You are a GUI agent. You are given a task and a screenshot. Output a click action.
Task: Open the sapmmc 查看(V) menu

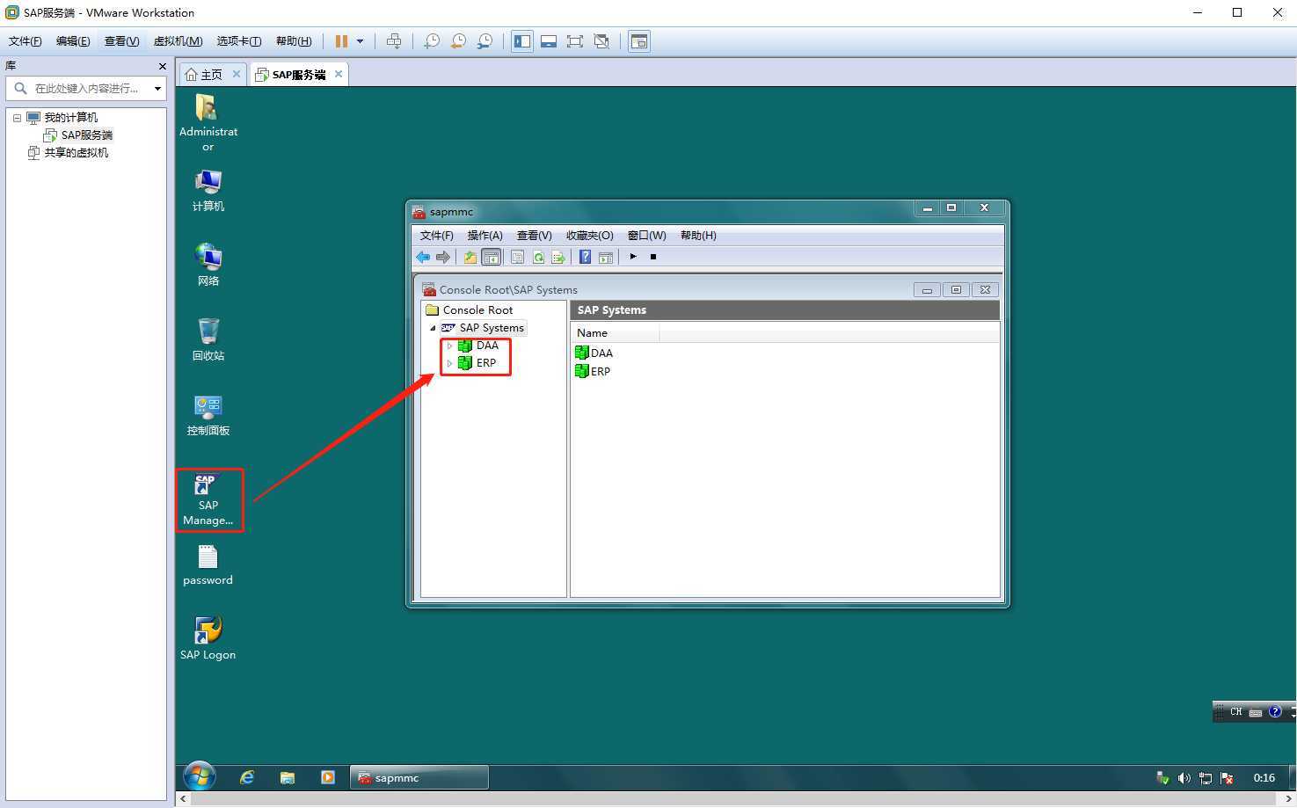click(535, 236)
